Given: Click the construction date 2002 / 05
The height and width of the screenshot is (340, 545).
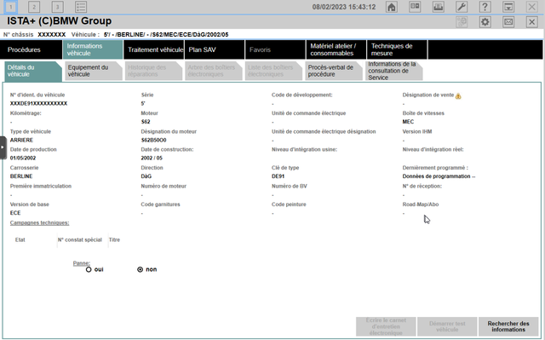Looking at the screenshot, I should [152, 158].
